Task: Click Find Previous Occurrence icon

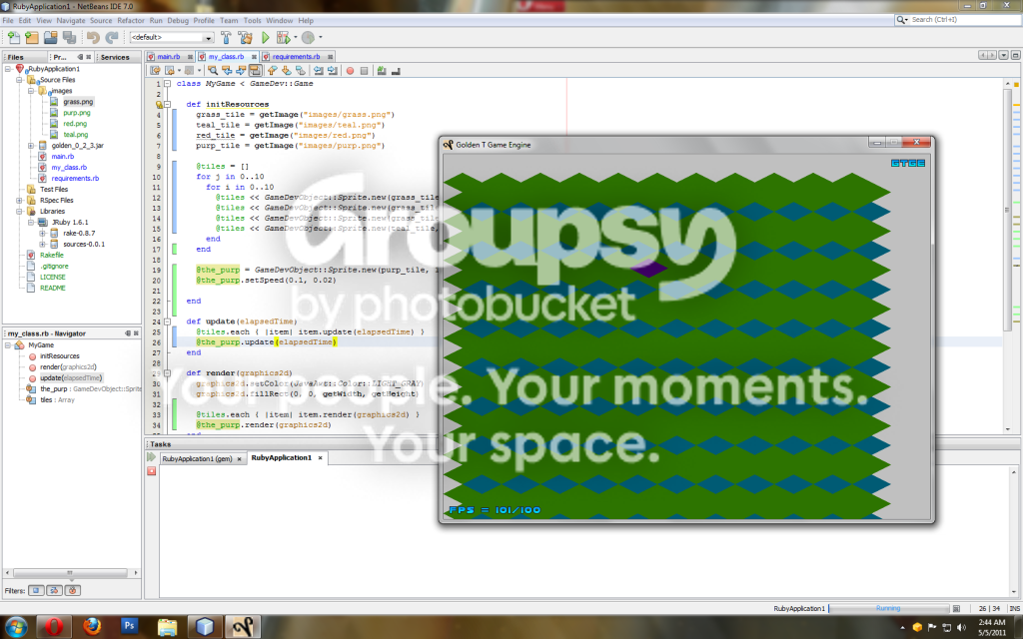Action: pyautogui.click(x=227, y=71)
